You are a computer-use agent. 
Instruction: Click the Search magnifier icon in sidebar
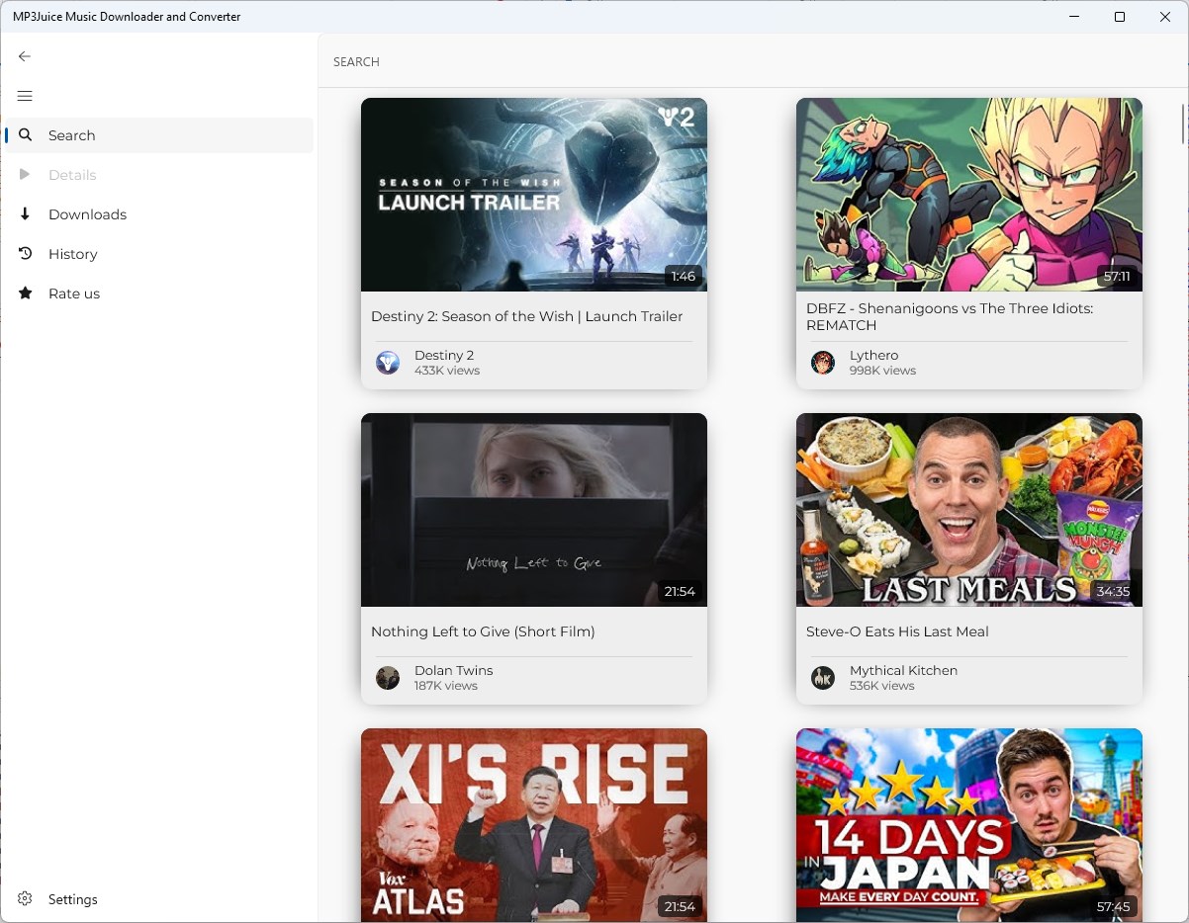[x=26, y=135]
